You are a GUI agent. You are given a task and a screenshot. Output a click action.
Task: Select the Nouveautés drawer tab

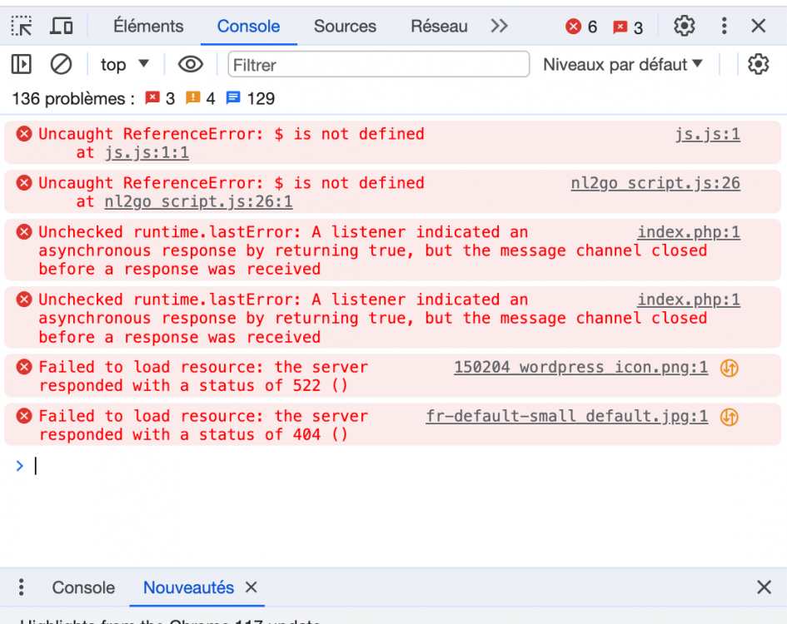click(189, 587)
